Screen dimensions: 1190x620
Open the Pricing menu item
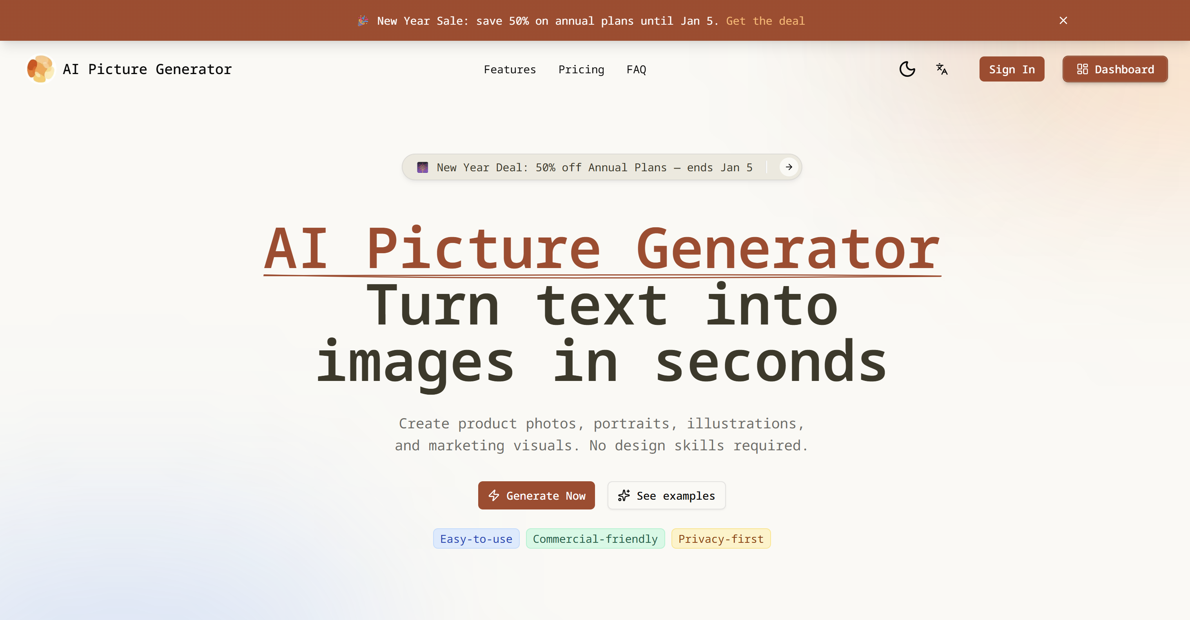click(581, 69)
